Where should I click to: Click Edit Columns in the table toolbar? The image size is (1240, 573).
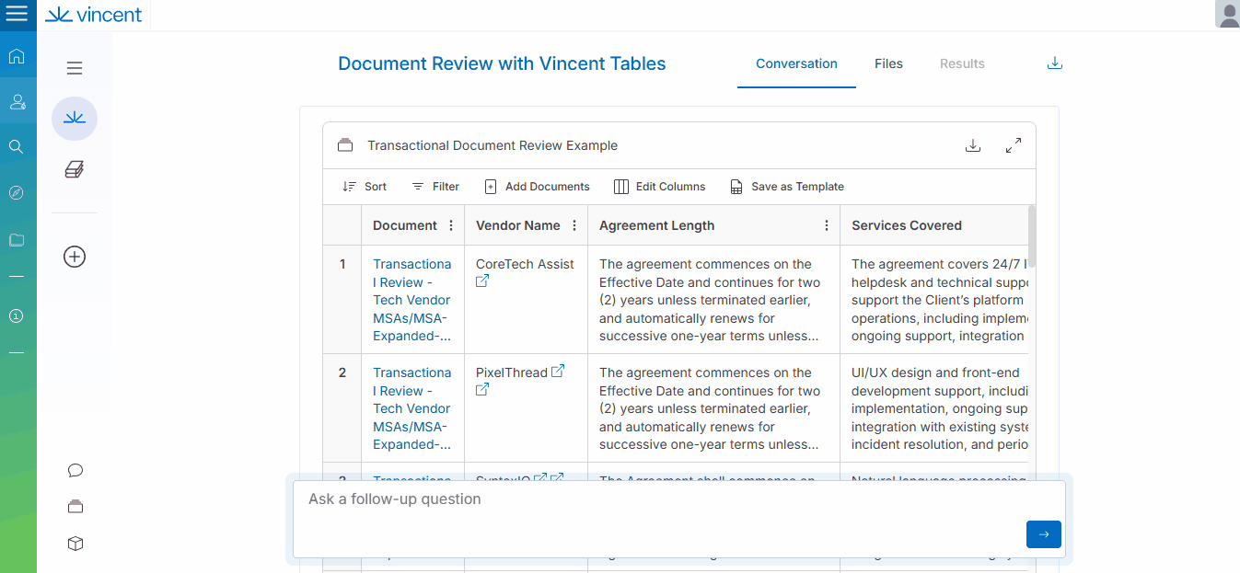pos(660,187)
